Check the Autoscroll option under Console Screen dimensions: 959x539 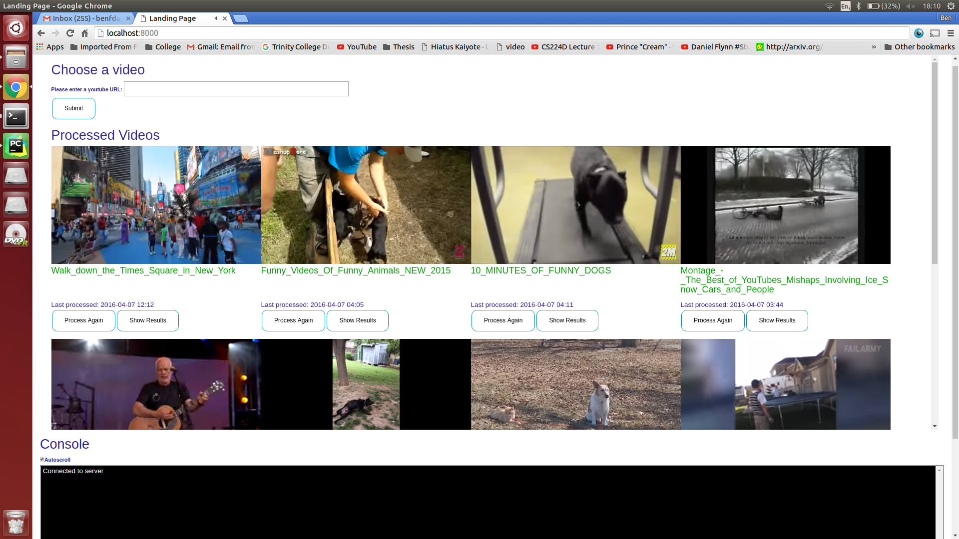pyautogui.click(x=42, y=459)
